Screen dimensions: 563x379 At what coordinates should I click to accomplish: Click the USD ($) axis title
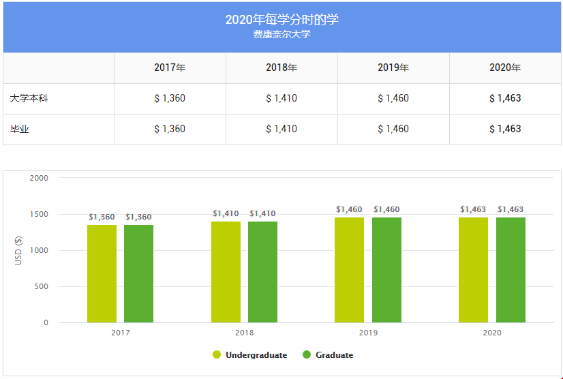[18, 250]
